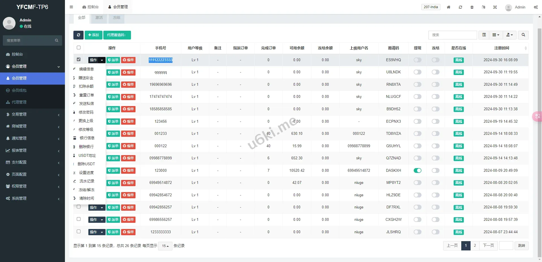542x262 pixels.
Task: Click the home icon in top bar
Action: coord(448,7)
